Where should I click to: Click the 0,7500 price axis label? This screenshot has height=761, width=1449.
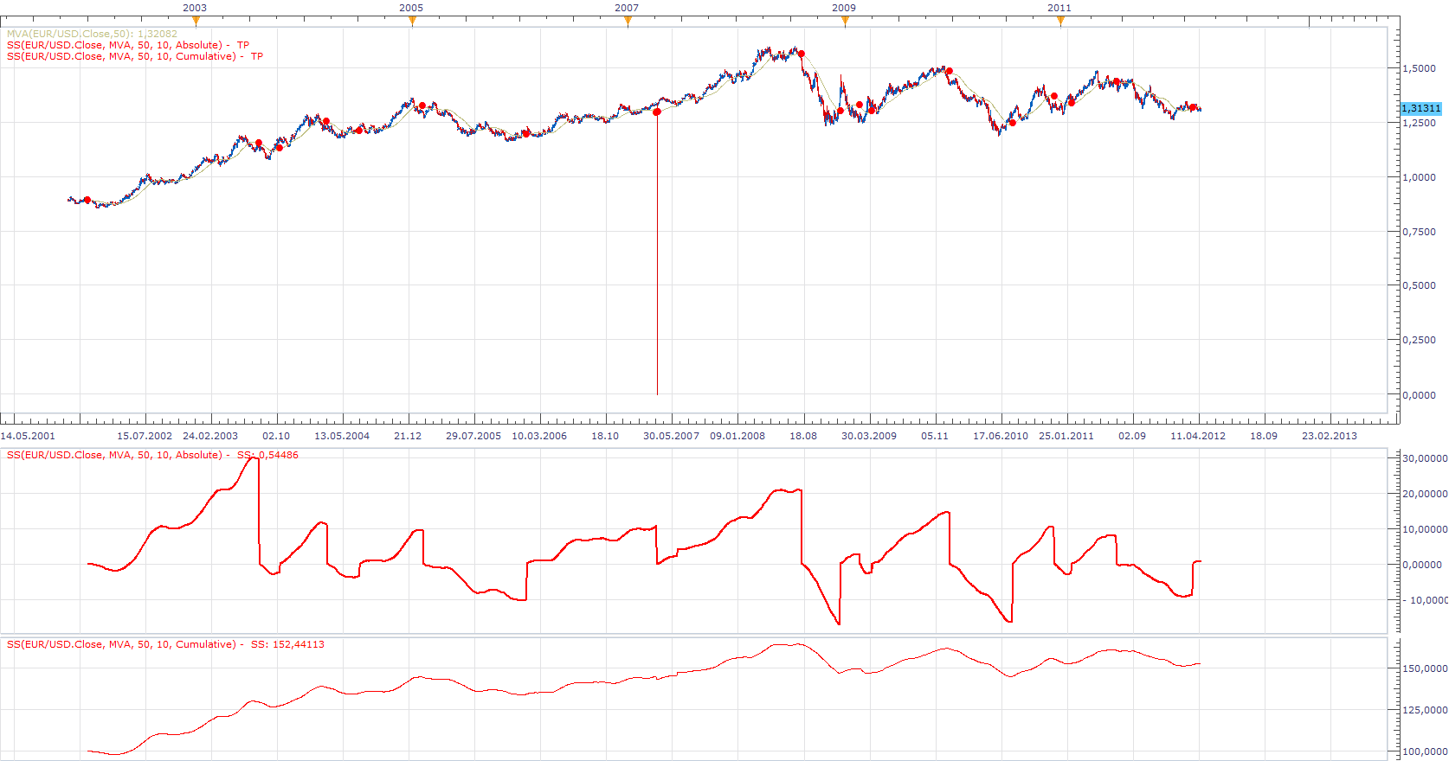pyautogui.click(x=1420, y=232)
